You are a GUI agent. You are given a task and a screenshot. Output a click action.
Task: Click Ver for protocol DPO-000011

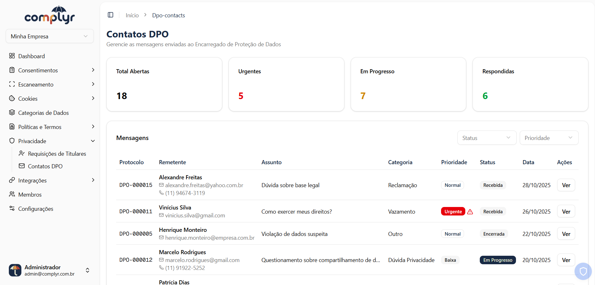tap(566, 211)
